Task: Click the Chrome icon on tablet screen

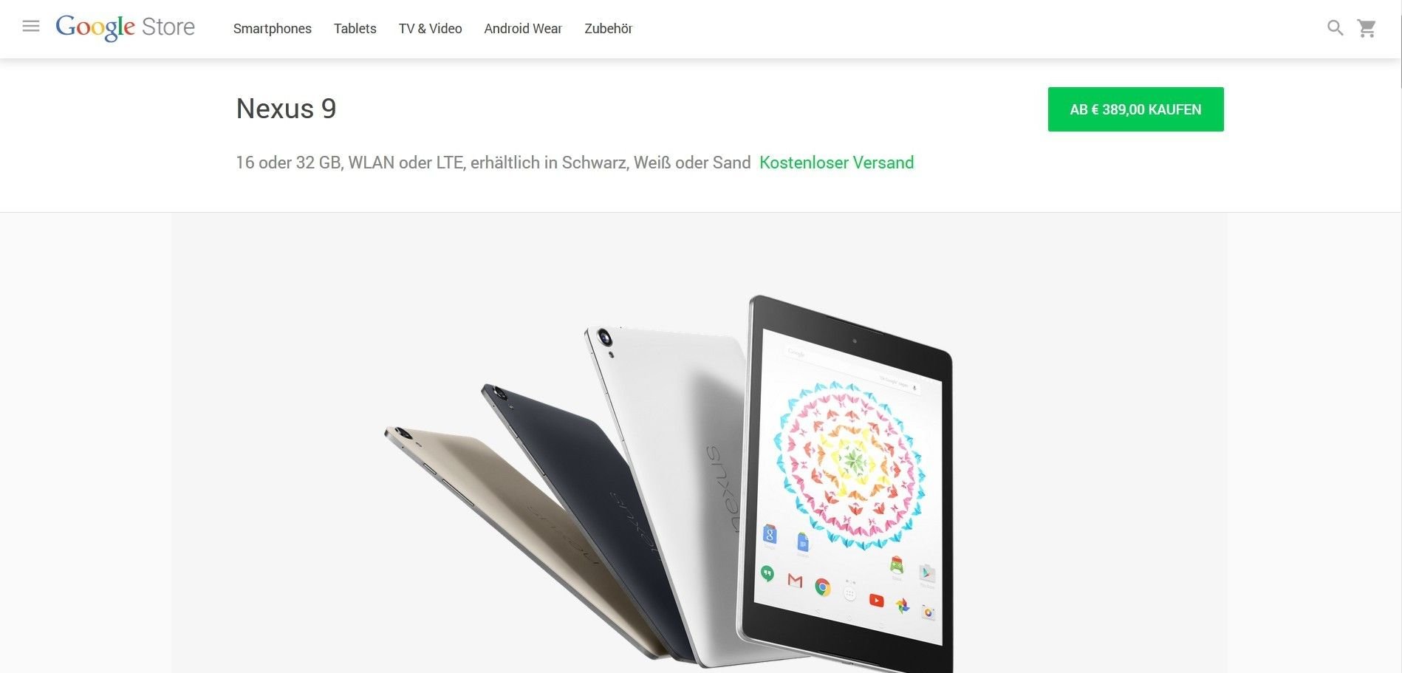Action: coord(822,587)
